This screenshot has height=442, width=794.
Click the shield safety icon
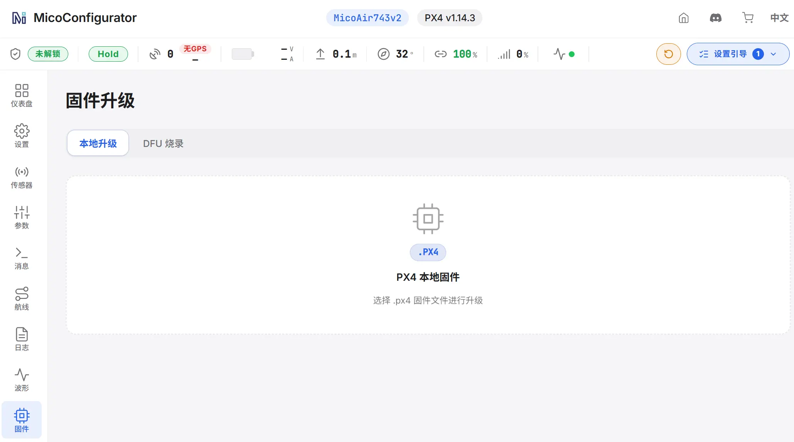pos(15,54)
